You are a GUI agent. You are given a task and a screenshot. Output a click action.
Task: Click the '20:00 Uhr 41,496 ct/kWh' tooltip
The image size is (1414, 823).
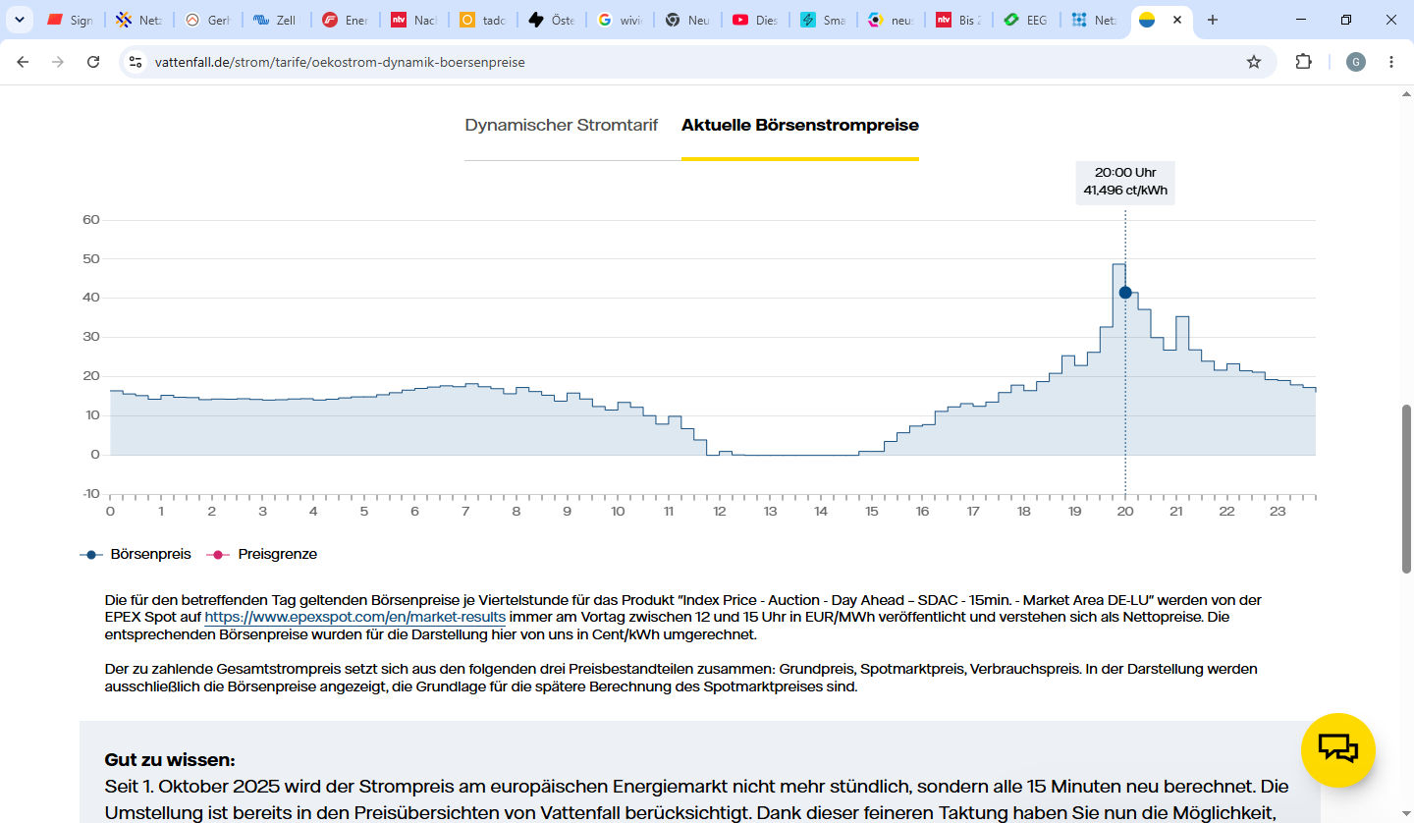pos(1125,182)
